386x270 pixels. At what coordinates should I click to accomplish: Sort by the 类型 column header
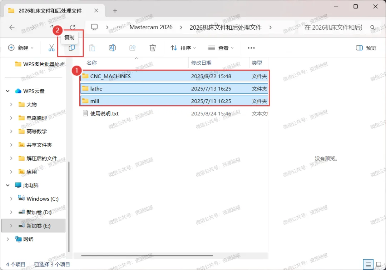click(257, 63)
